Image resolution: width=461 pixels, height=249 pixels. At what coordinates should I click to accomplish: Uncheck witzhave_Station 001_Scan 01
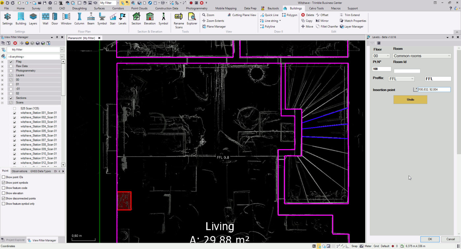[14, 113]
